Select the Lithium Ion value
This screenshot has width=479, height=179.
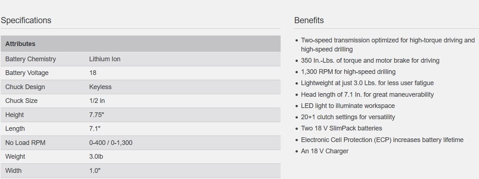(105, 59)
